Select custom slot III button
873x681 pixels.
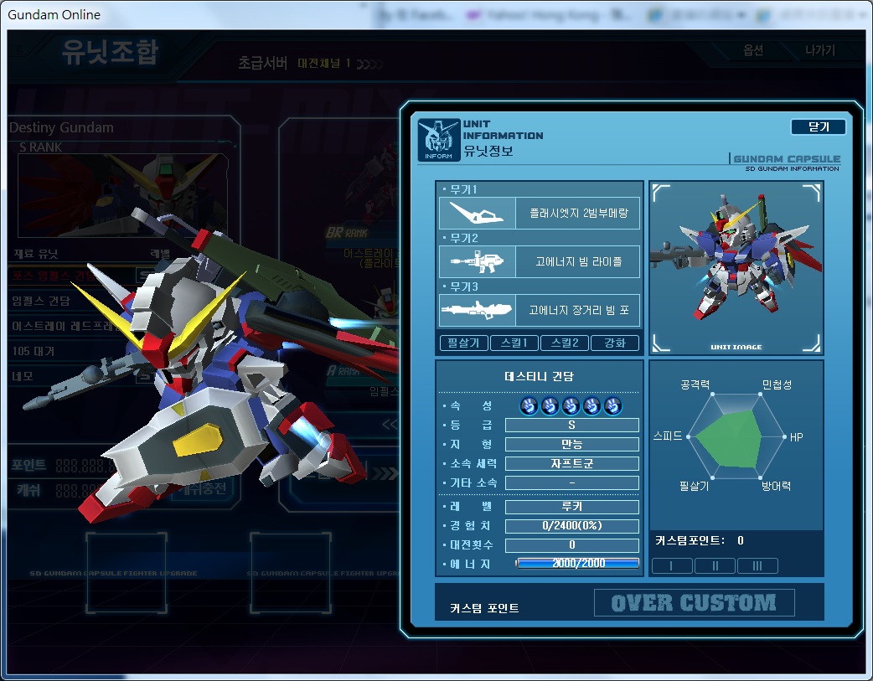point(757,566)
